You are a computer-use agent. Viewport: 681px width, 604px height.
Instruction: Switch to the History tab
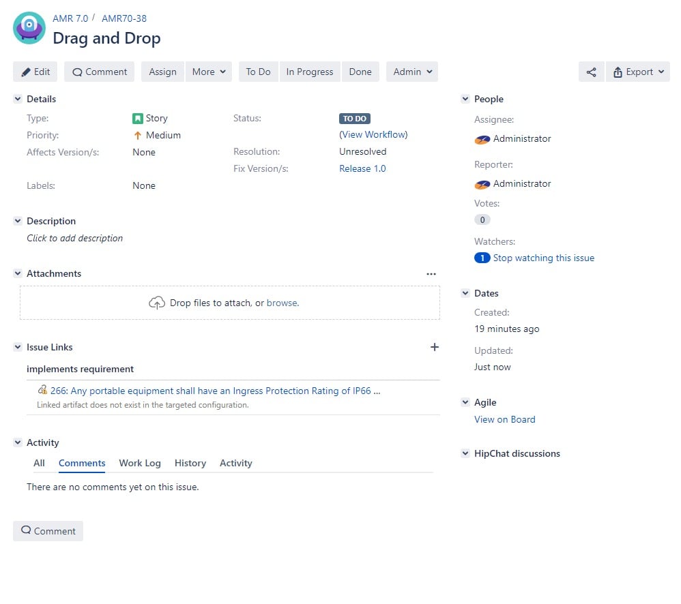(190, 463)
